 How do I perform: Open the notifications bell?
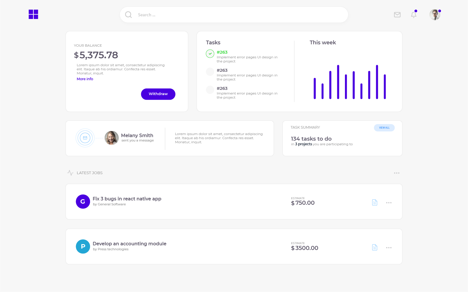point(413,15)
